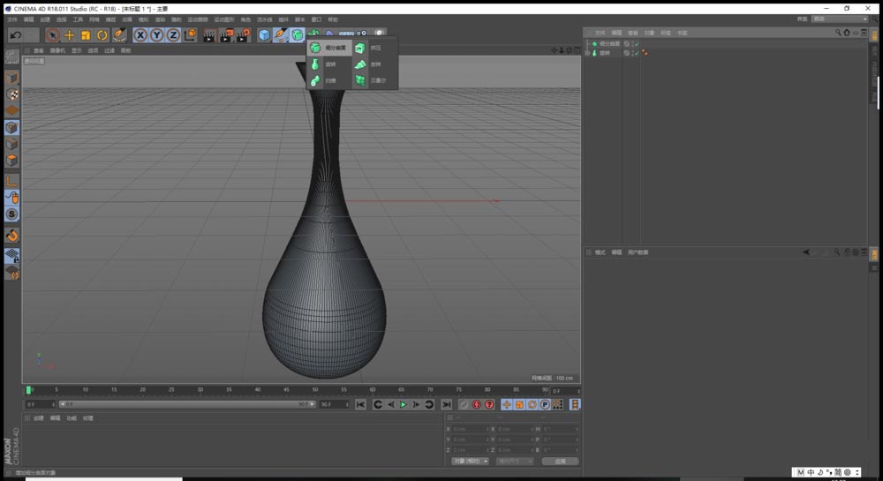883x481 pixels.
Task: Select the Move tool in the toolbar
Action: click(69, 35)
